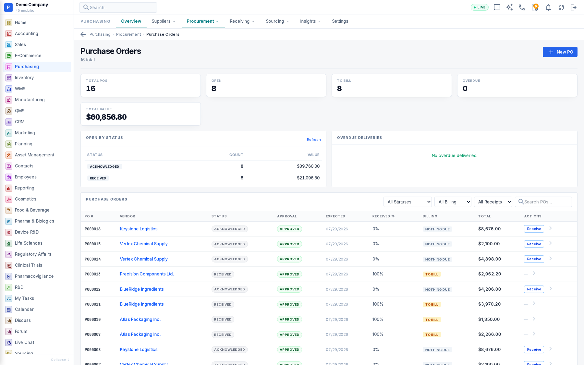Open Manufacturing module icon in sidebar
Image resolution: width=584 pixels, height=365 pixels.
click(x=9, y=100)
